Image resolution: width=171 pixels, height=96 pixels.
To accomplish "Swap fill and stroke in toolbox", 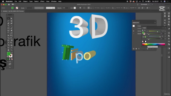I will coord(12,53).
